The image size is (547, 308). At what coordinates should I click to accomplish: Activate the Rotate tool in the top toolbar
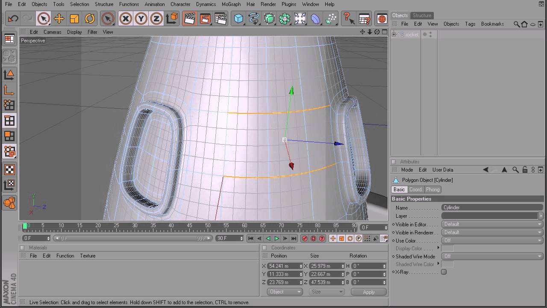(x=90, y=18)
